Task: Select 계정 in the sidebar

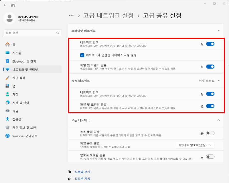Action: [x=32, y=94]
